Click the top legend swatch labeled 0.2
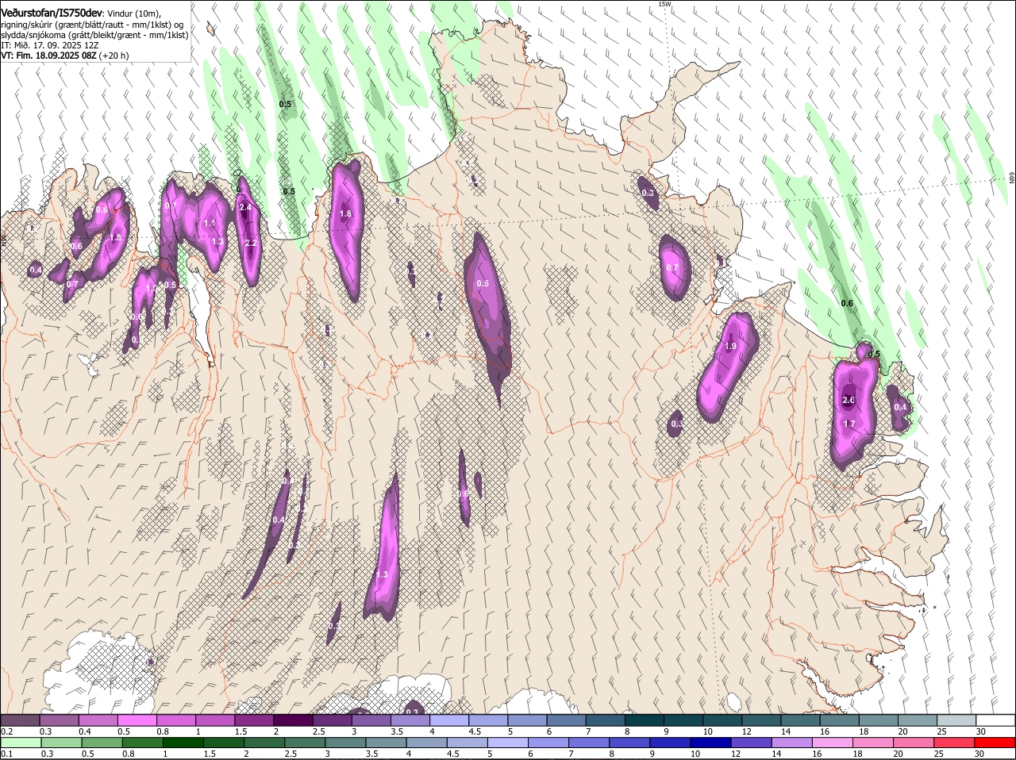 (20, 720)
